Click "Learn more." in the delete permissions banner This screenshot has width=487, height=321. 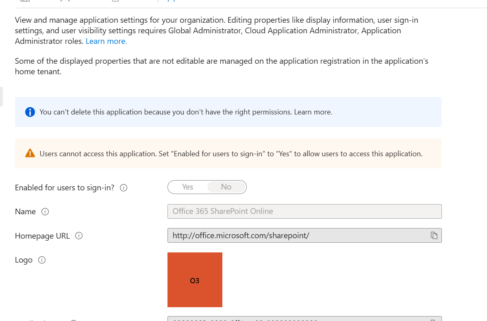[313, 112]
